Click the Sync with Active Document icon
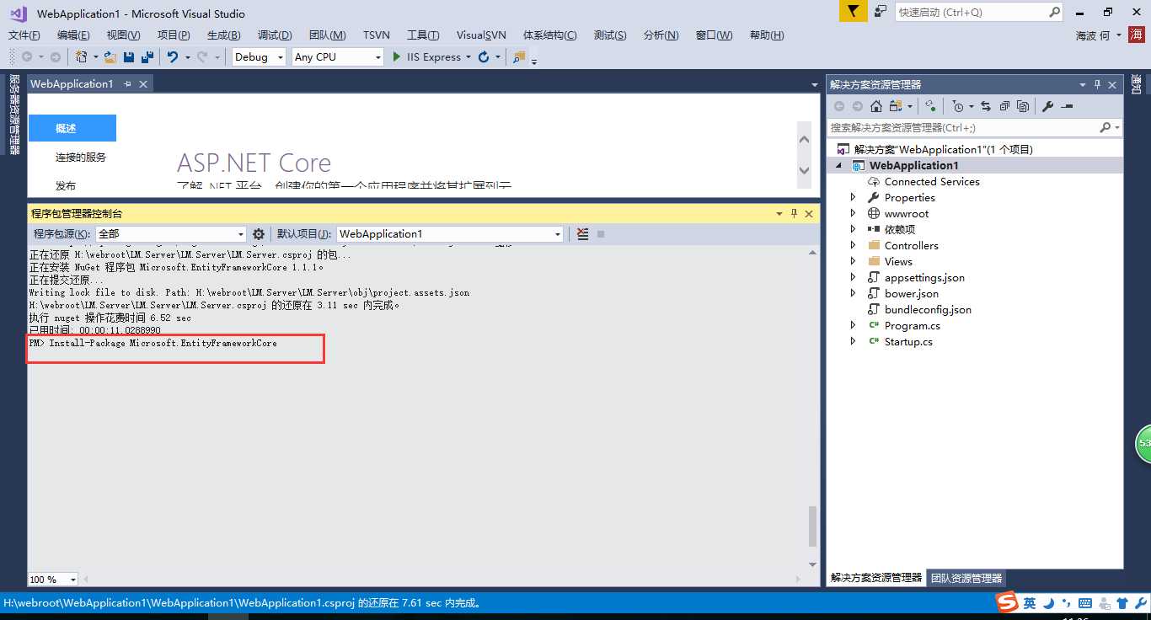Image resolution: width=1151 pixels, height=620 pixels. [985, 106]
